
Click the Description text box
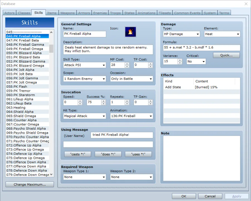[108, 49]
